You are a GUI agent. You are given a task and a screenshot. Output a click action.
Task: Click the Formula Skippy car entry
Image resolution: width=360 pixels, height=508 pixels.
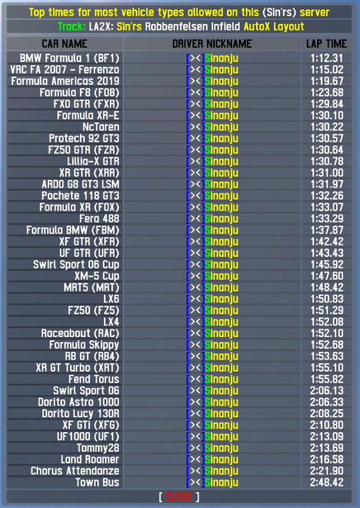tap(84, 345)
